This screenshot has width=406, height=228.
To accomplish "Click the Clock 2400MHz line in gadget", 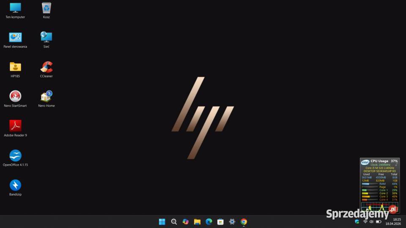I will pyautogui.click(x=380, y=165).
